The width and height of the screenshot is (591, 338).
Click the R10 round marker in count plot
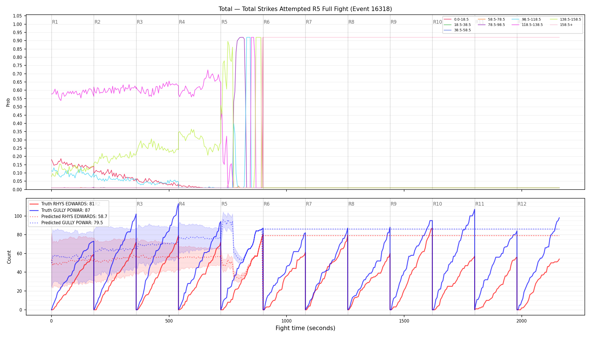pos(437,204)
